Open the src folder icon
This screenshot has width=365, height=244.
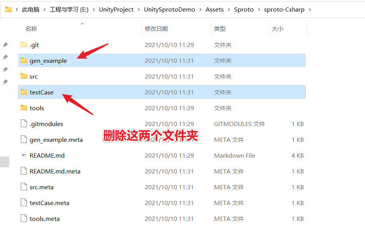tap(23, 76)
